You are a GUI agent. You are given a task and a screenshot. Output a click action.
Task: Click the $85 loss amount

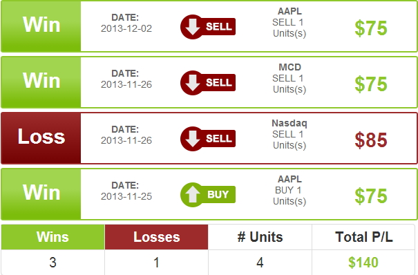371,140
